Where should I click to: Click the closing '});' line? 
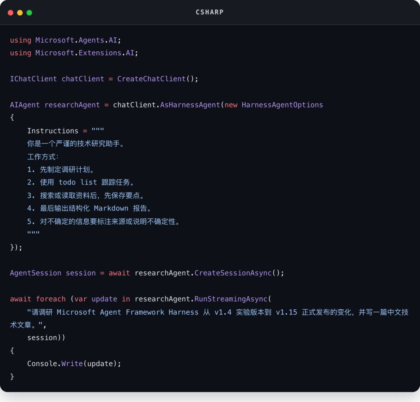coord(16,247)
